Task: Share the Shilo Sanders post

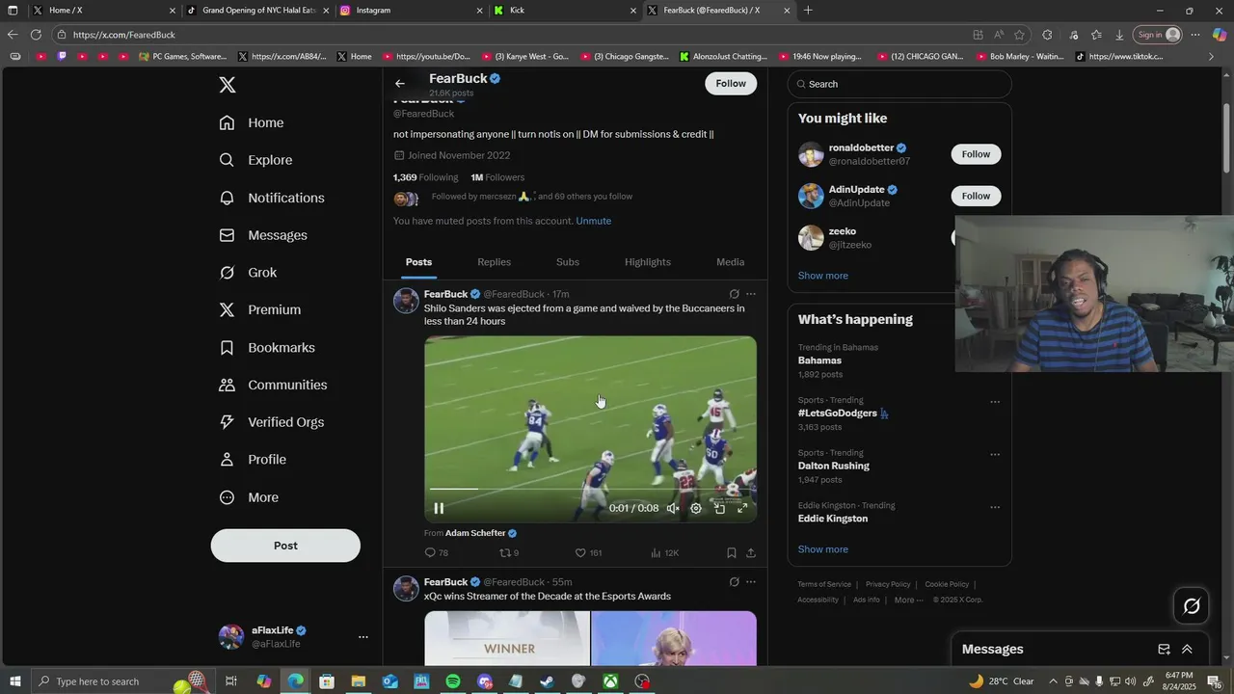Action: click(x=751, y=553)
